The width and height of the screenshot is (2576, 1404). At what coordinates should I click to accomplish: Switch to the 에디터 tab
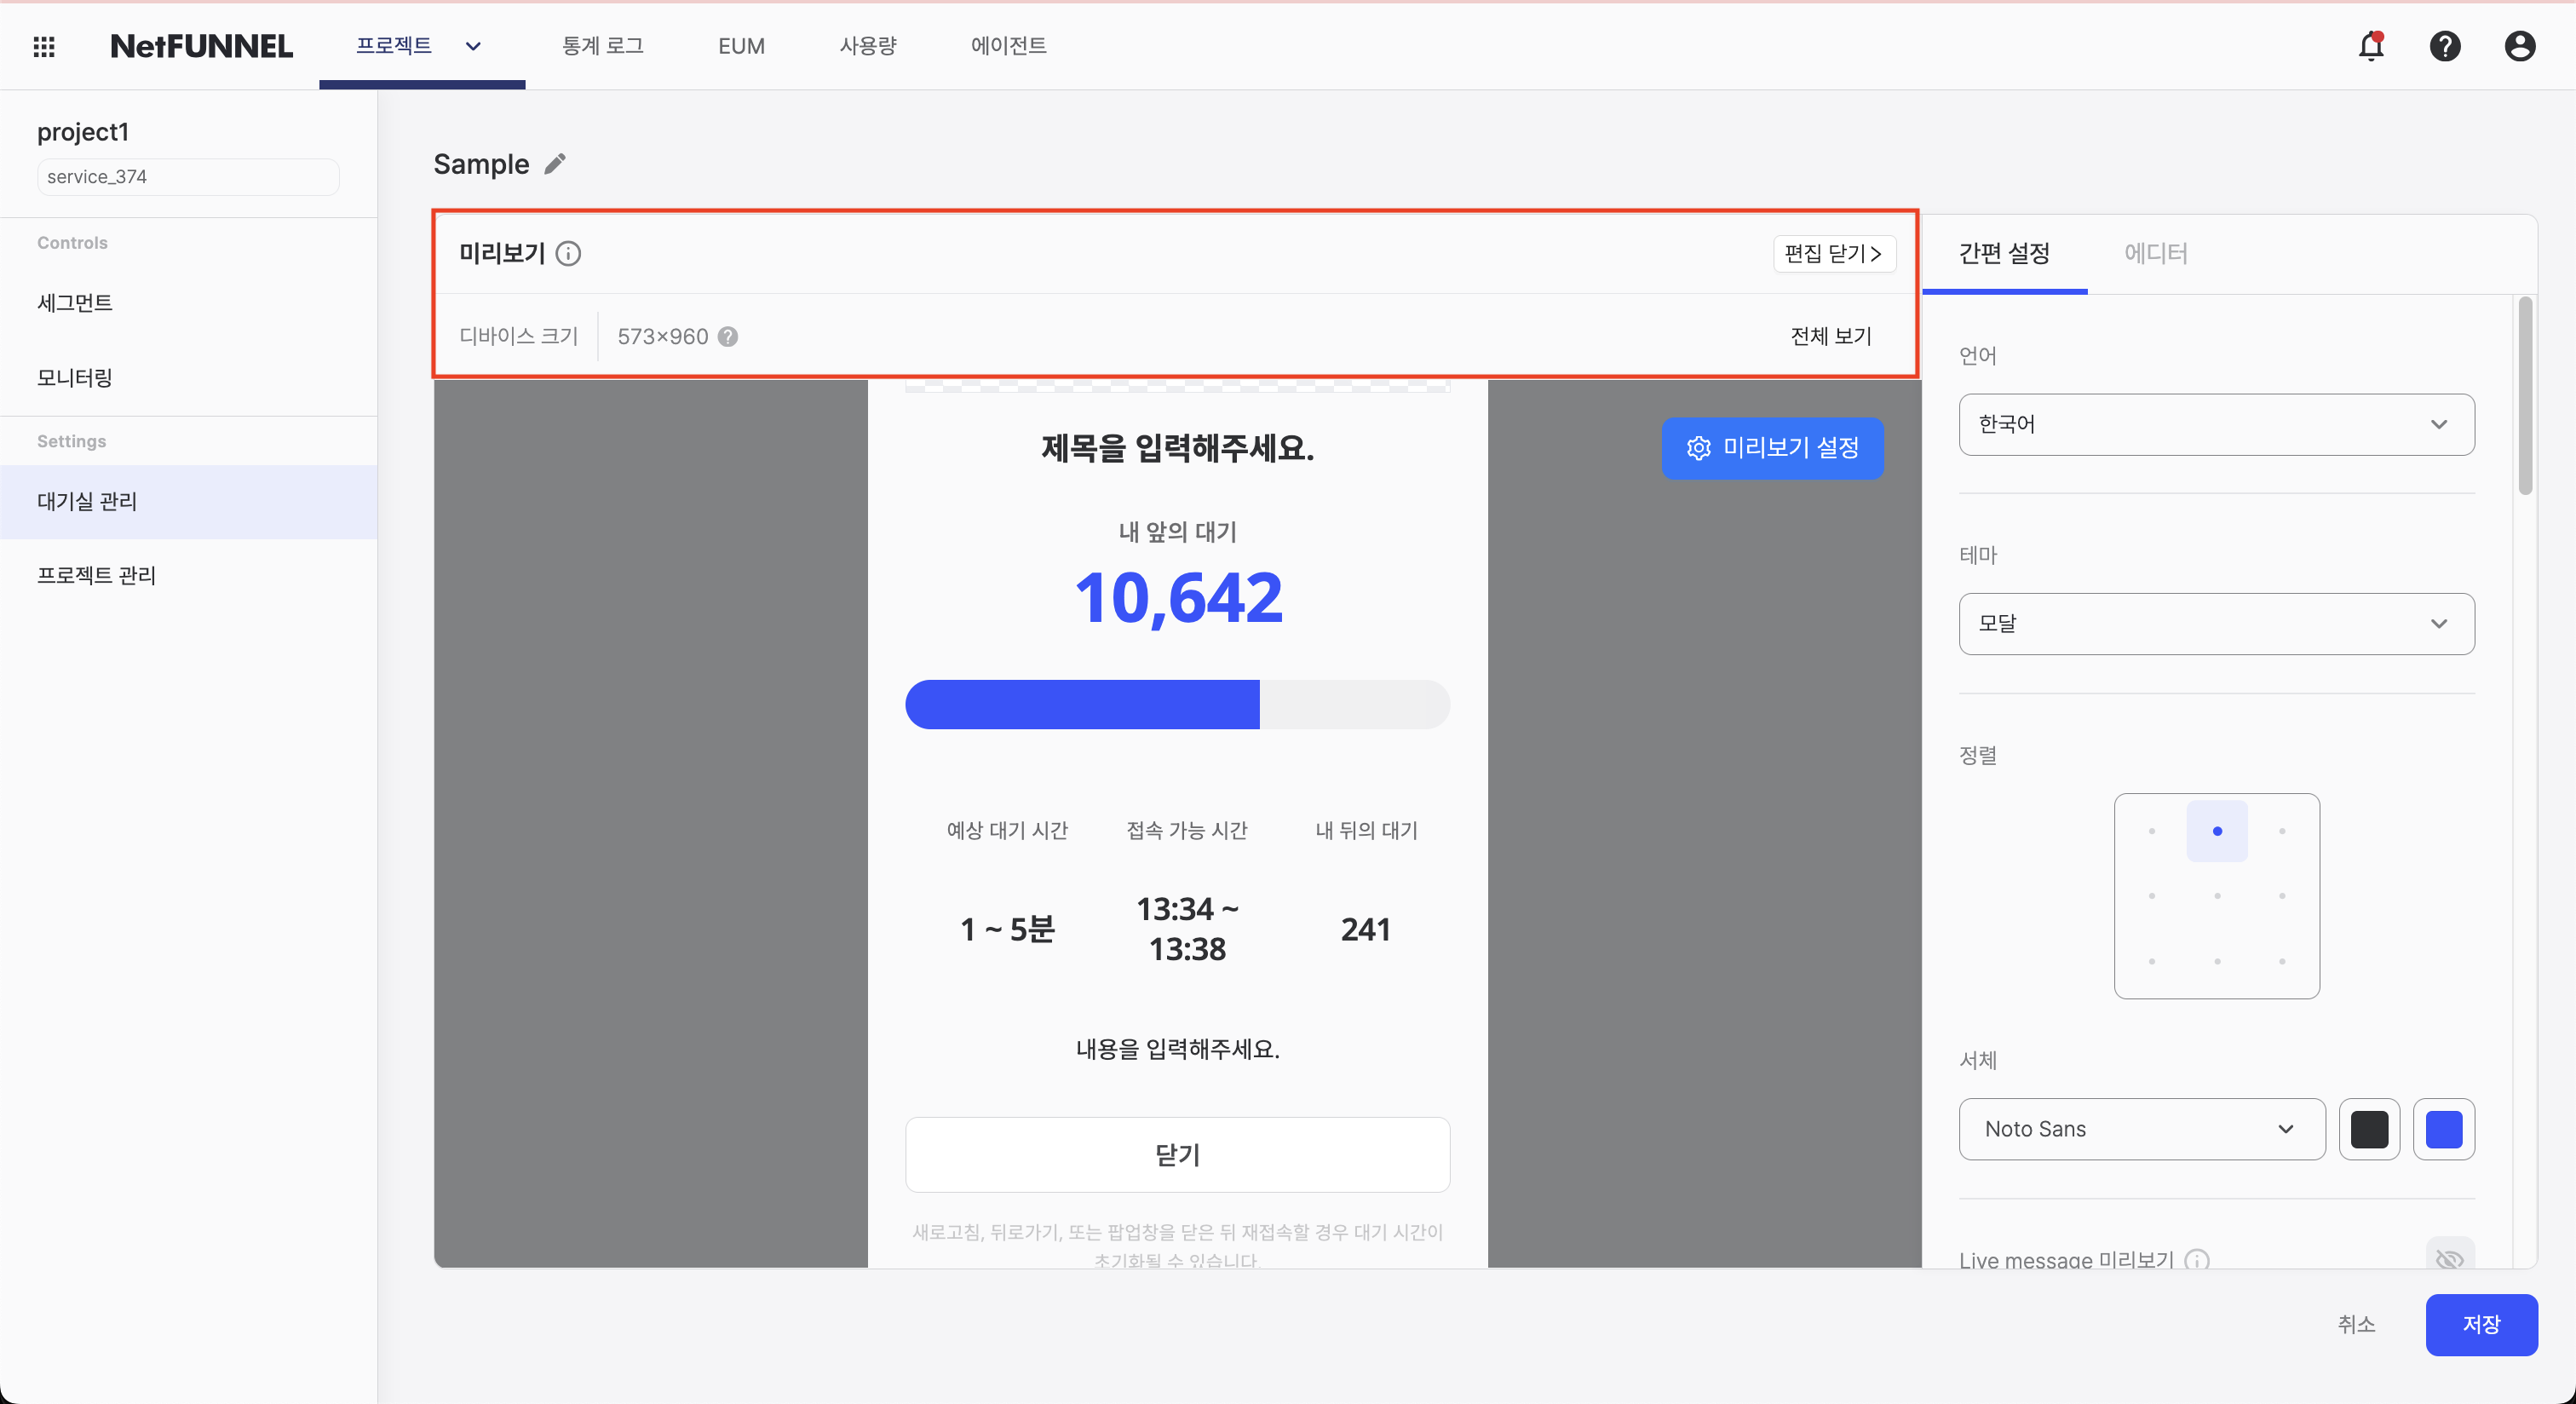pyautogui.click(x=2156, y=254)
